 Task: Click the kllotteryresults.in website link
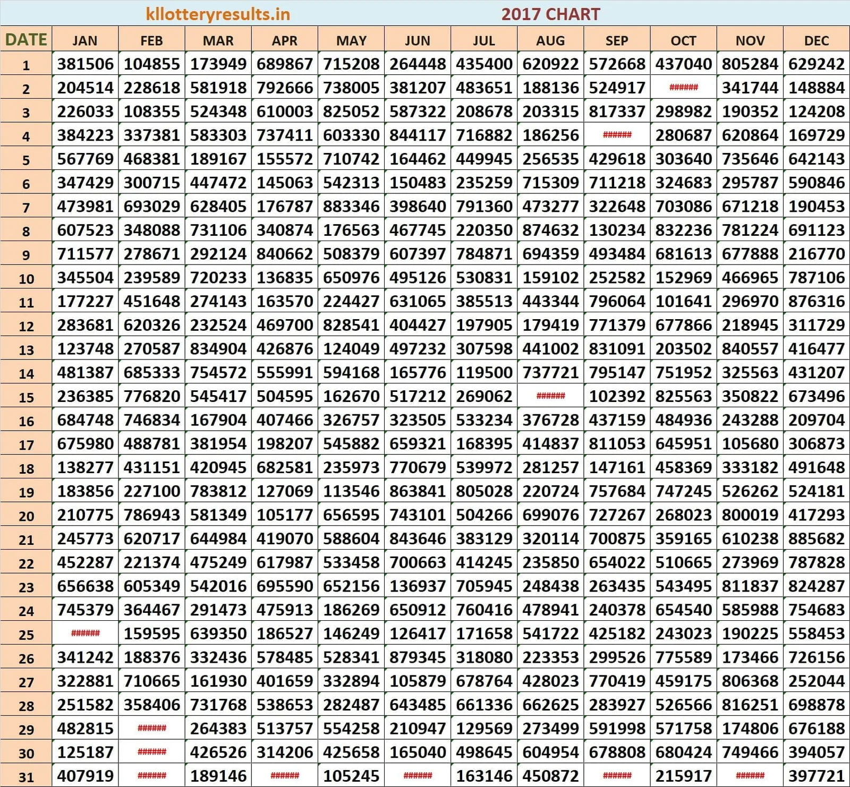click(x=218, y=14)
